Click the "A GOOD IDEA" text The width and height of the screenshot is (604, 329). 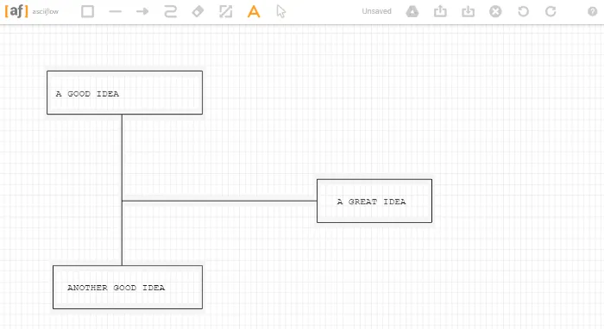(x=87, y=94)
